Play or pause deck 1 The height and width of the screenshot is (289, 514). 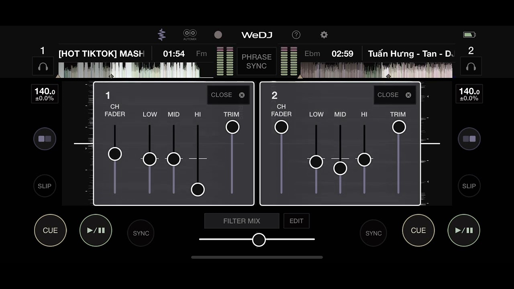96,230
